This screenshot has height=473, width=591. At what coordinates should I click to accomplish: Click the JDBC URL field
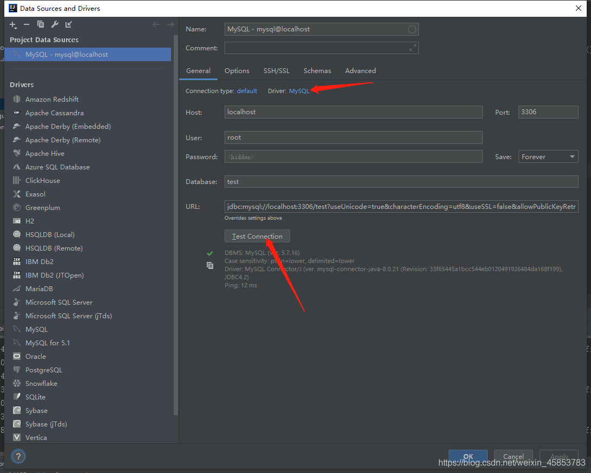click(x=402, y=207)
